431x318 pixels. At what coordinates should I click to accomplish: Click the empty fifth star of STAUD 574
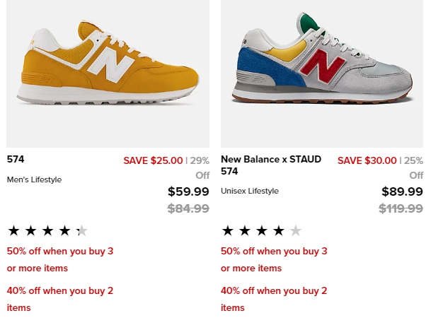pos(296,231)
